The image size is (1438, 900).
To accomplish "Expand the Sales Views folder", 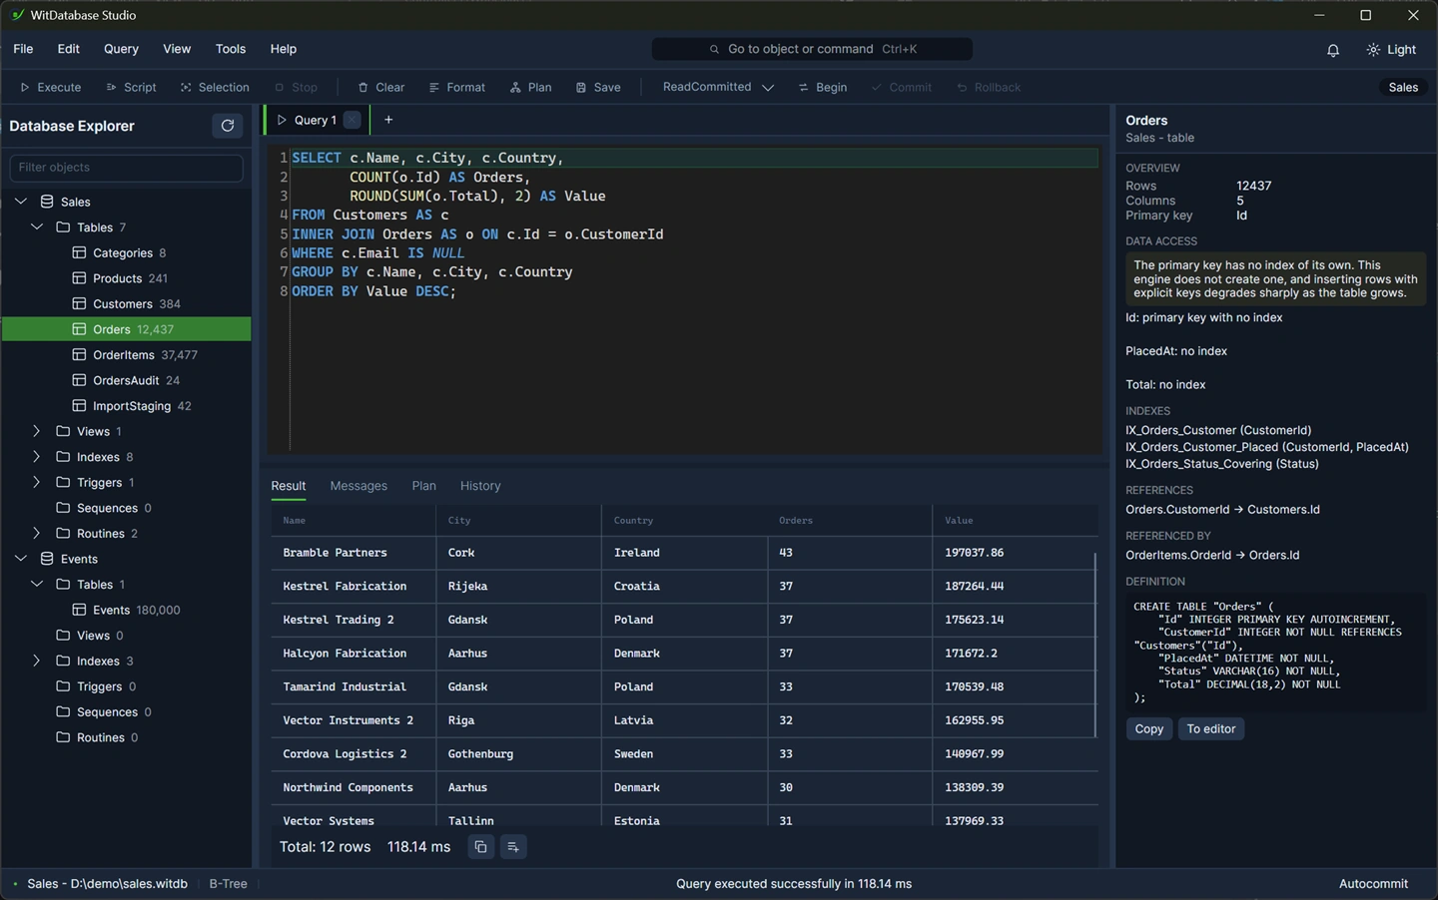I will (x=37, y=432).
